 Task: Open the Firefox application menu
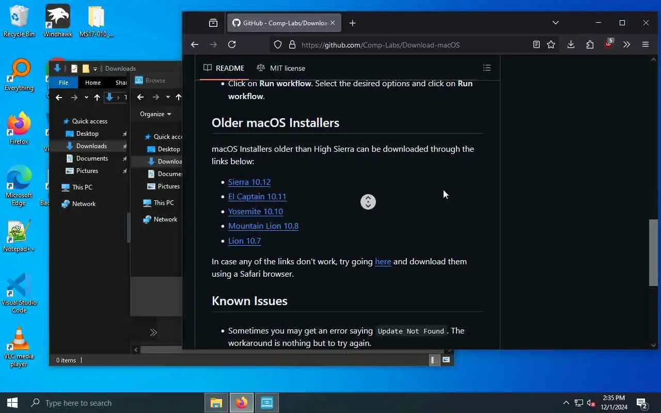click(645, 45)
